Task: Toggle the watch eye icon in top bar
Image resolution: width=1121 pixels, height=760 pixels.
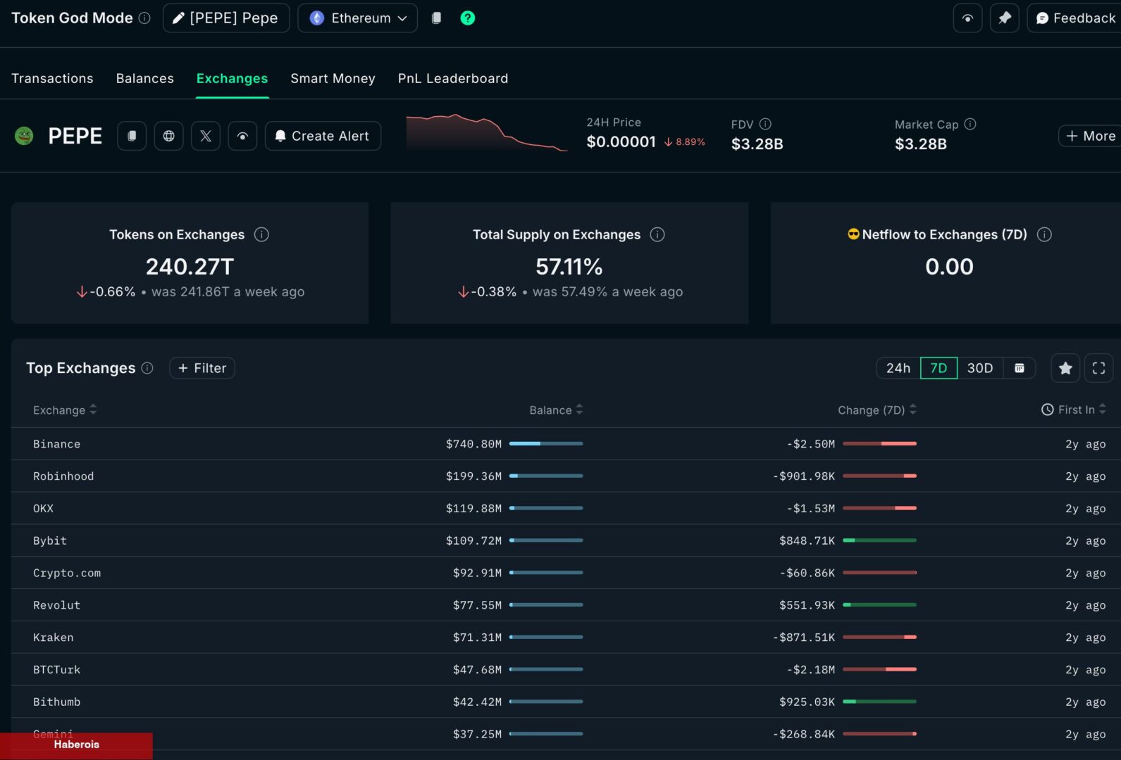Action: point(967,18)
